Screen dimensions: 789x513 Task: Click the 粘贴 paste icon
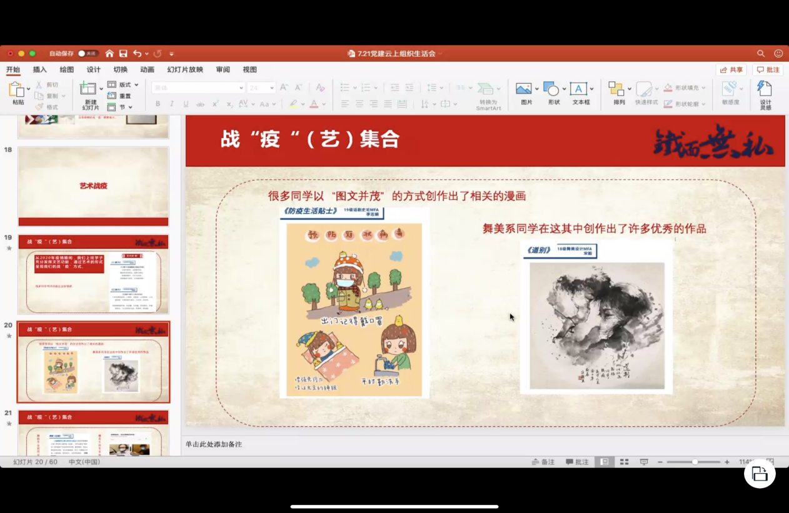tap(17, 89)
